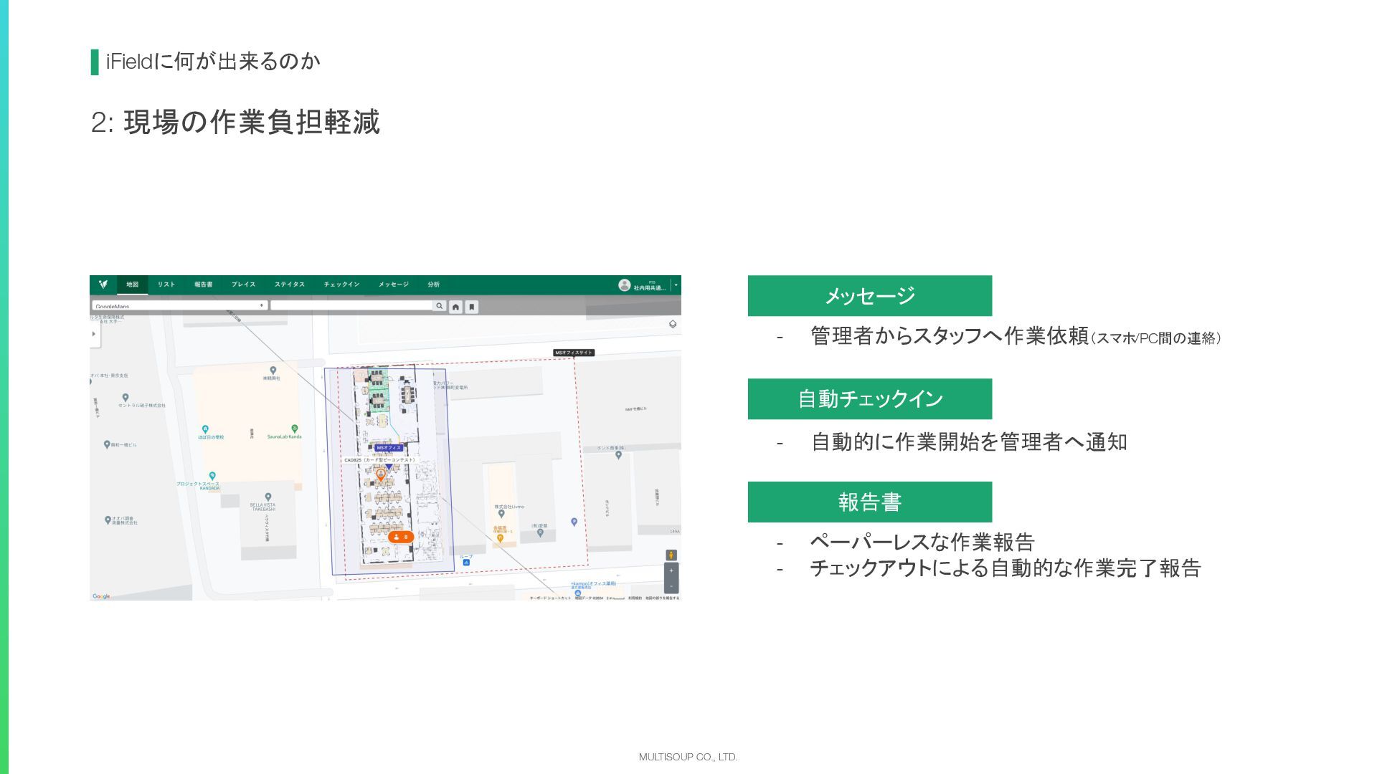Click the map zoom out button

[671, 585]
